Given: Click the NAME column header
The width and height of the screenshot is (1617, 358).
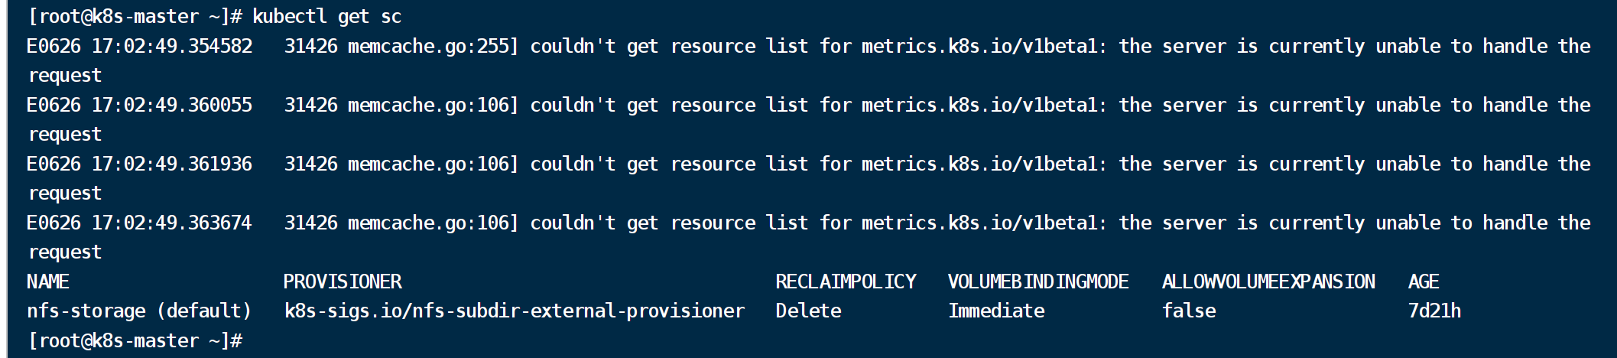Looking at the screenshot, I should tap(48, 282).
